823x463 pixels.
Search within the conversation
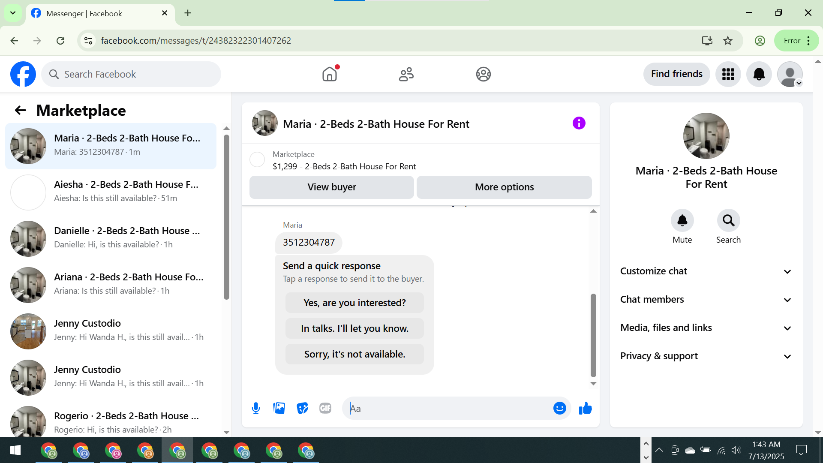[x=728, y=221]
